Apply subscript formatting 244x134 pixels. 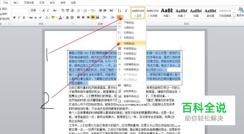point(36,17)
